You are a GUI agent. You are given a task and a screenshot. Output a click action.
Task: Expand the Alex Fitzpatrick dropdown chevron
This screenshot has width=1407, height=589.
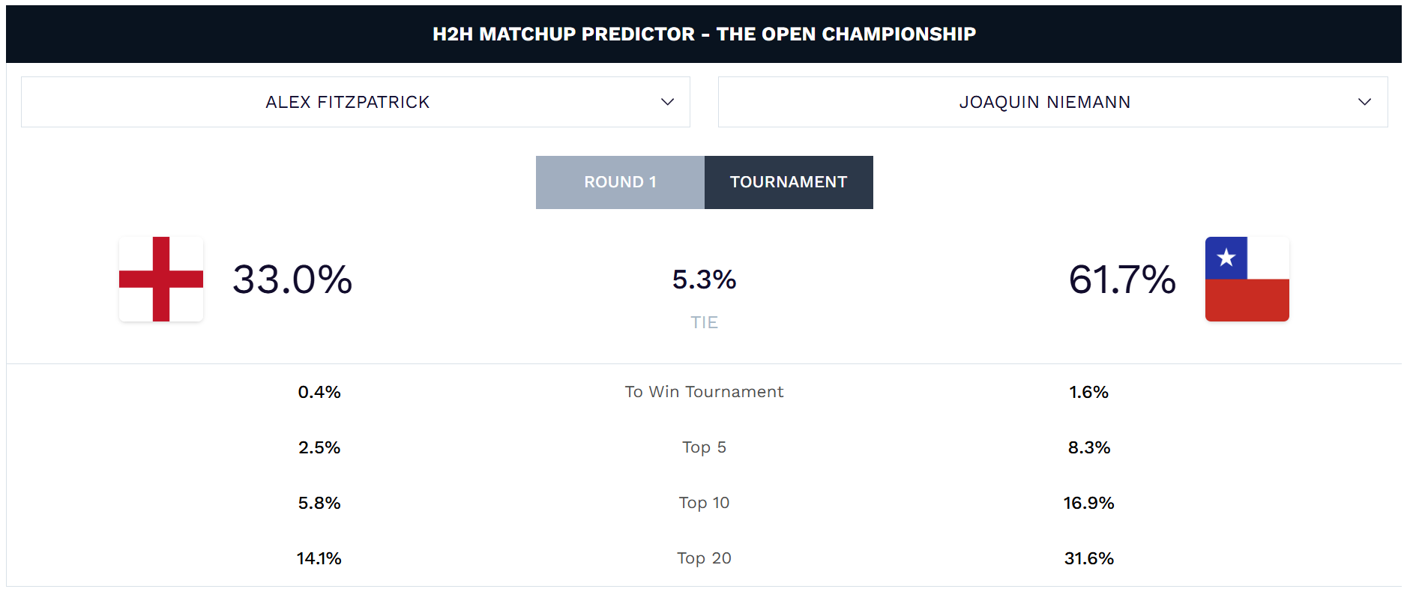tap(667, 102)
